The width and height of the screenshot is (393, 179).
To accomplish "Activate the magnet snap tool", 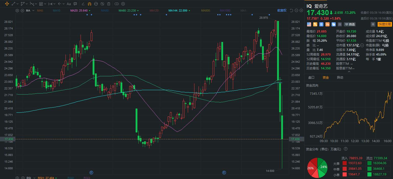I will coord(89,4).
